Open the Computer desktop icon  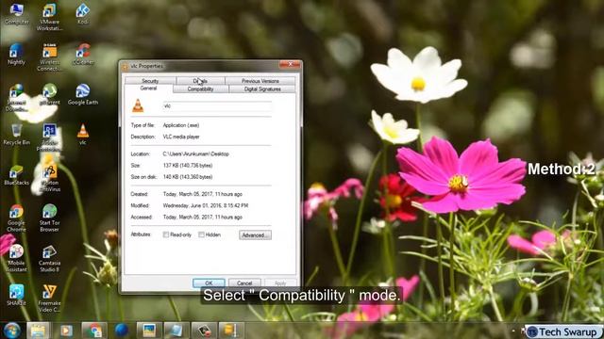17,14
